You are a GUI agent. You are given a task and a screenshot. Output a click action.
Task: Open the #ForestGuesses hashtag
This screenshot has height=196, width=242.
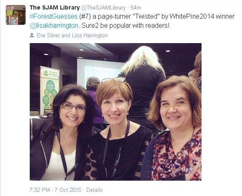54,17
